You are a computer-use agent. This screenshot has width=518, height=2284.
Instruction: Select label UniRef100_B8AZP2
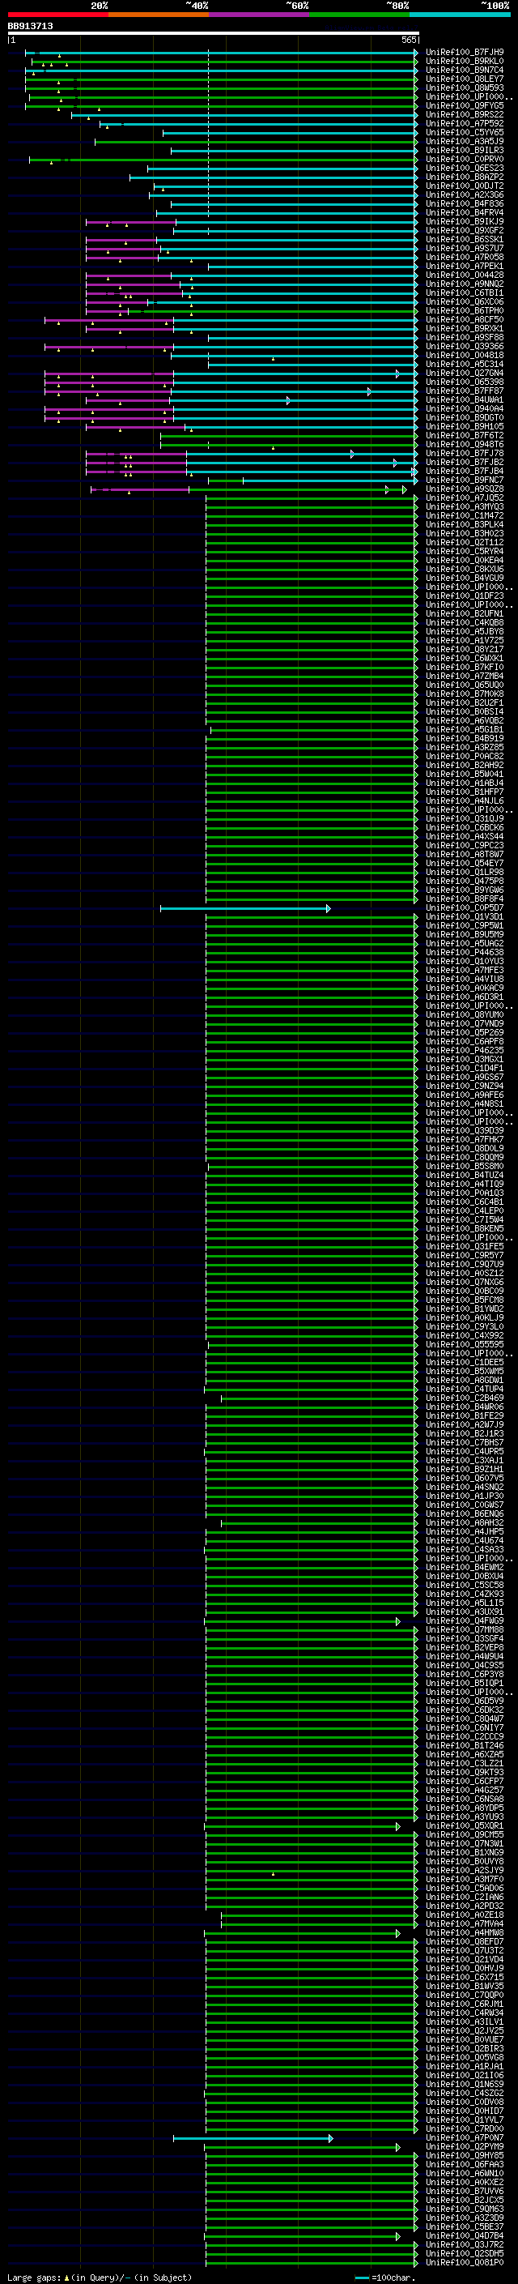[465, 177]
